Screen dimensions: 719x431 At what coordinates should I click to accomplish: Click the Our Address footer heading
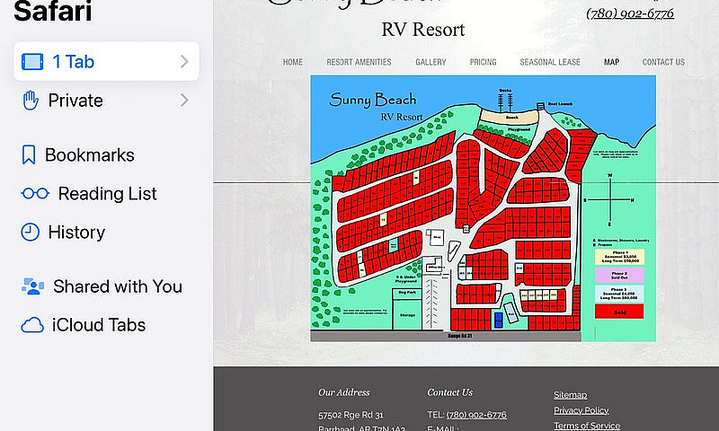tap(344, 392)
